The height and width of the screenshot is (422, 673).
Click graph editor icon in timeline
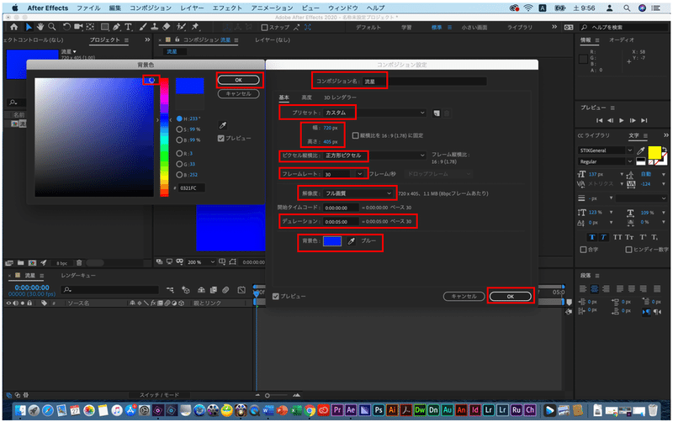tap(241, 290)
